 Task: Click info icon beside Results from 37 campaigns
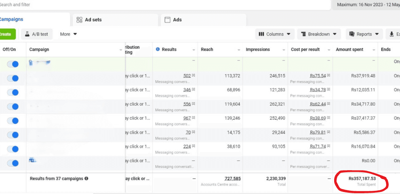coord(86,178)
